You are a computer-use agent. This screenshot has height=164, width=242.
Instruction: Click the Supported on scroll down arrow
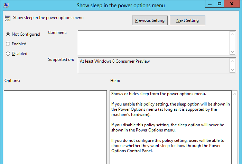[x=232, y=70]
